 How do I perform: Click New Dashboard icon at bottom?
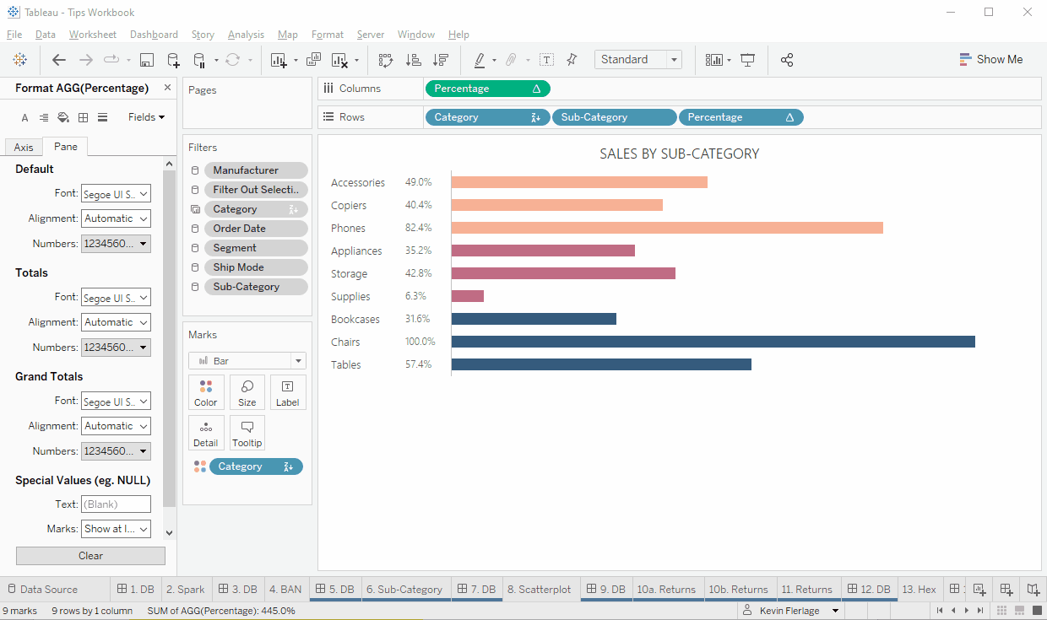tap(1006, 590)
